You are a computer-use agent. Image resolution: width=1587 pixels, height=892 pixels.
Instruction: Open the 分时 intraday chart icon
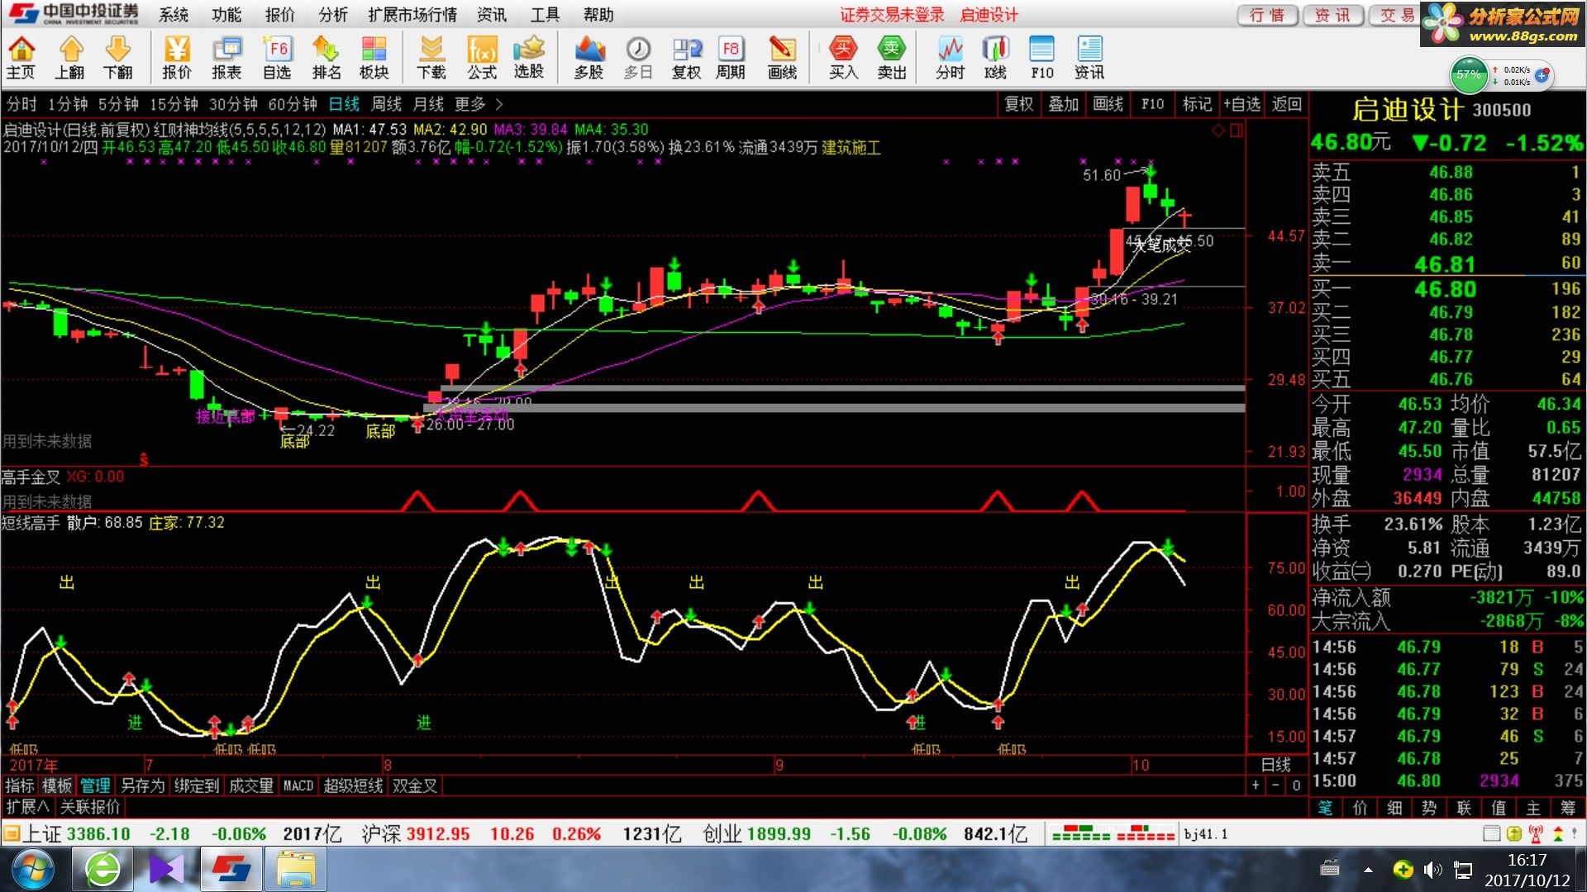(x=951, y=58)
